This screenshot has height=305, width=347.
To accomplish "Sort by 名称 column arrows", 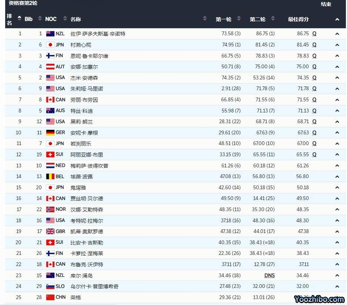I will [205, 19].
